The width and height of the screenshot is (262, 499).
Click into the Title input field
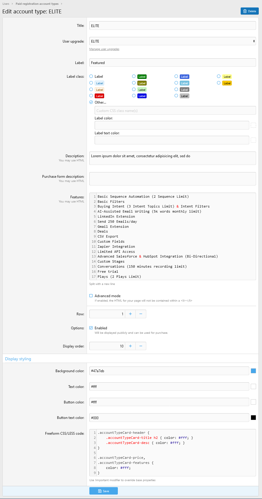click(x=172, y=26)
